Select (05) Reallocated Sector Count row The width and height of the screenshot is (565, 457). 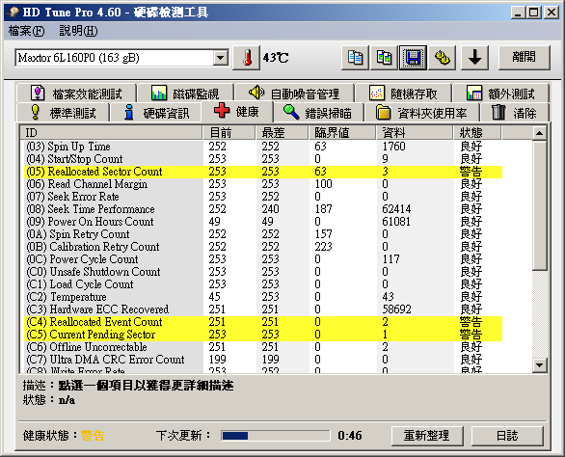click(x=264, y=172)
